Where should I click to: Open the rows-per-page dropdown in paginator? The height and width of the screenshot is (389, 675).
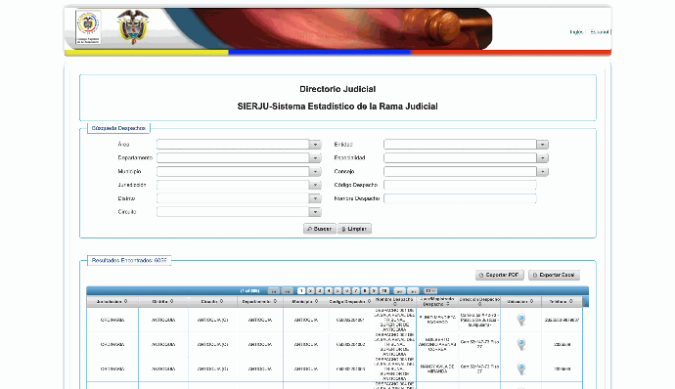pos(430,291)
